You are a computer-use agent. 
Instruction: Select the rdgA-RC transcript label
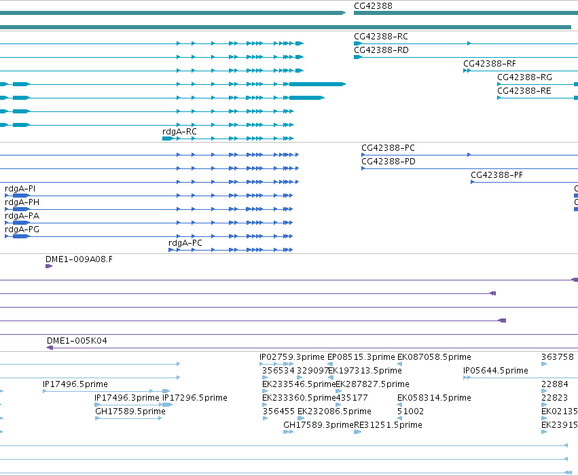[179, 132]
